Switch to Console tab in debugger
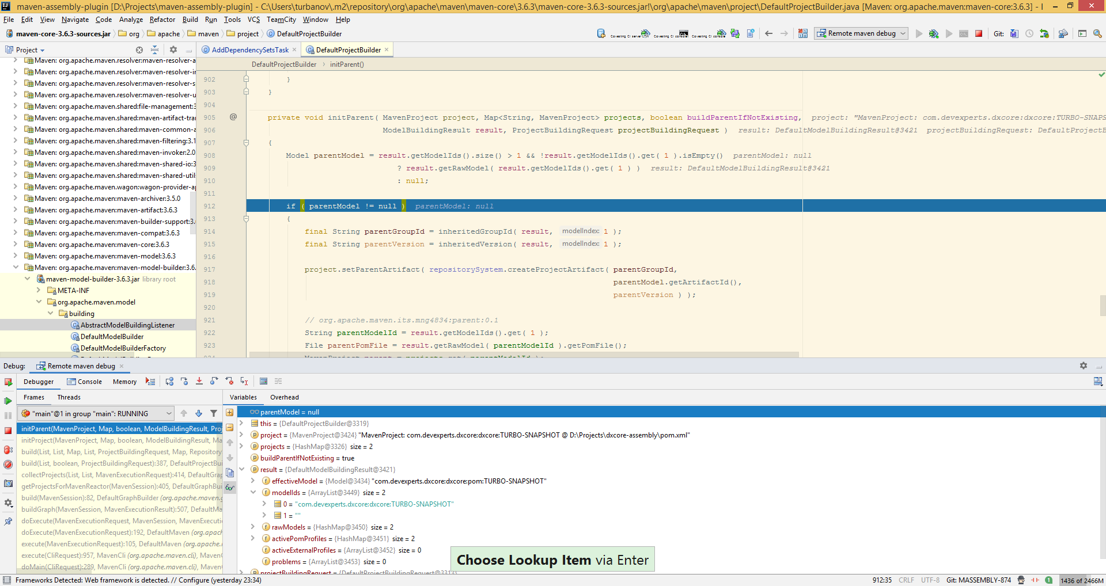The width and height of the screenshot is (1106, 586). point(85,382)
